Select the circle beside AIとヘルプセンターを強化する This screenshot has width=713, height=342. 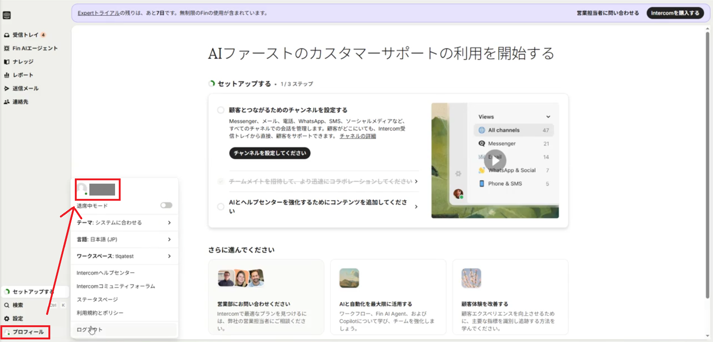[221, 207]
